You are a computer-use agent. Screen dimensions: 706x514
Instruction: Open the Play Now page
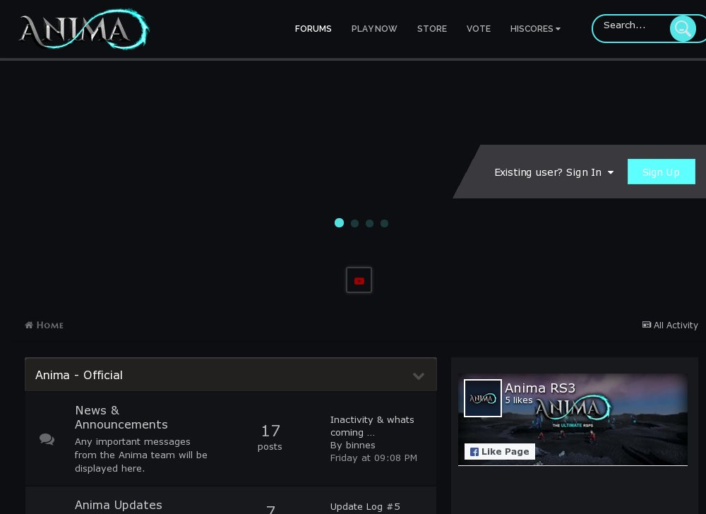tap(374, 29)
